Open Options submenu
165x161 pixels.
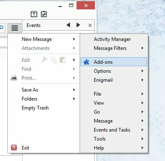point(114,71)
